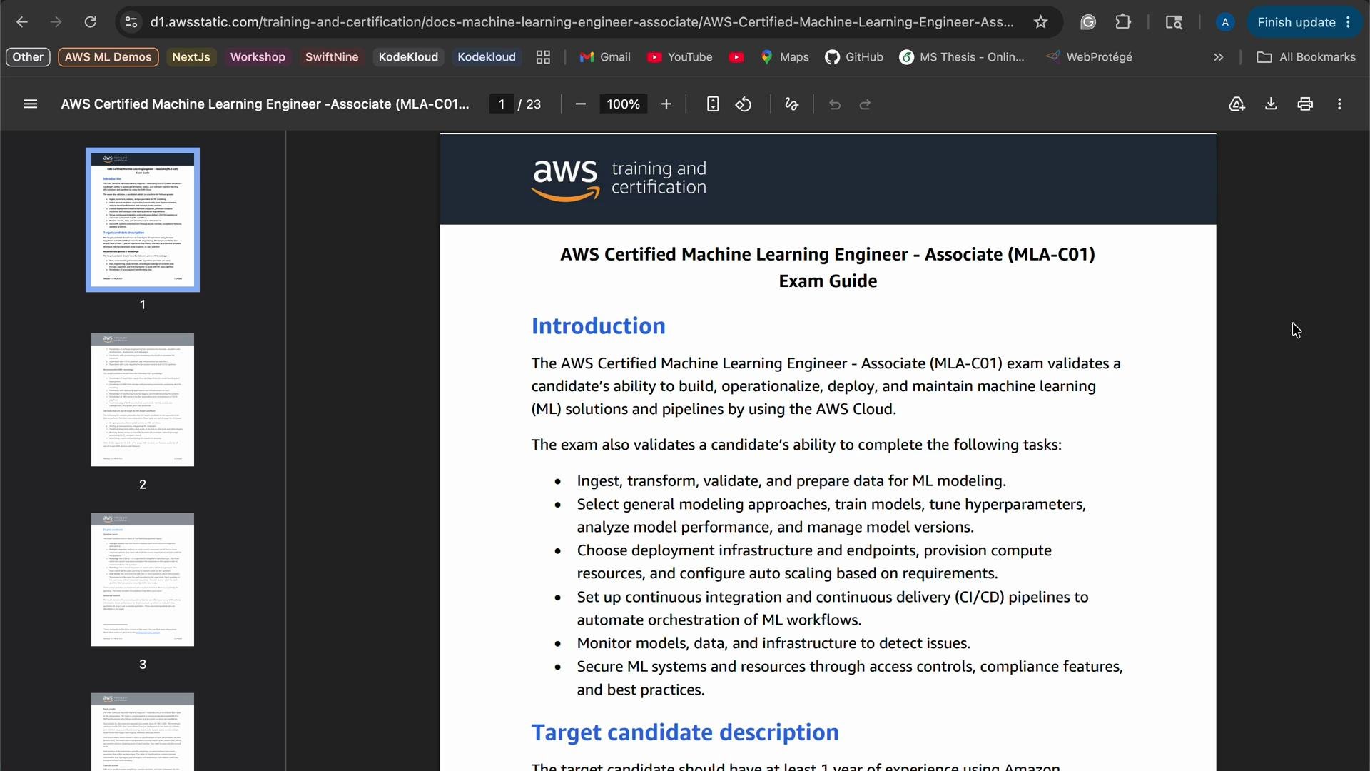Click the browser forward arrow
The image size is (1370, 771).
coord(56,22)
